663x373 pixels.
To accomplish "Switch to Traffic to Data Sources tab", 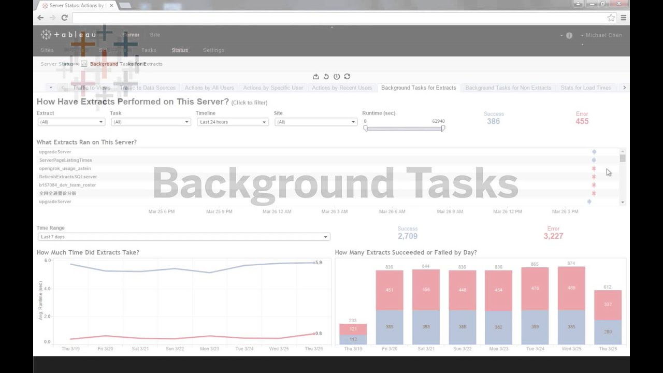I will 148,88.
